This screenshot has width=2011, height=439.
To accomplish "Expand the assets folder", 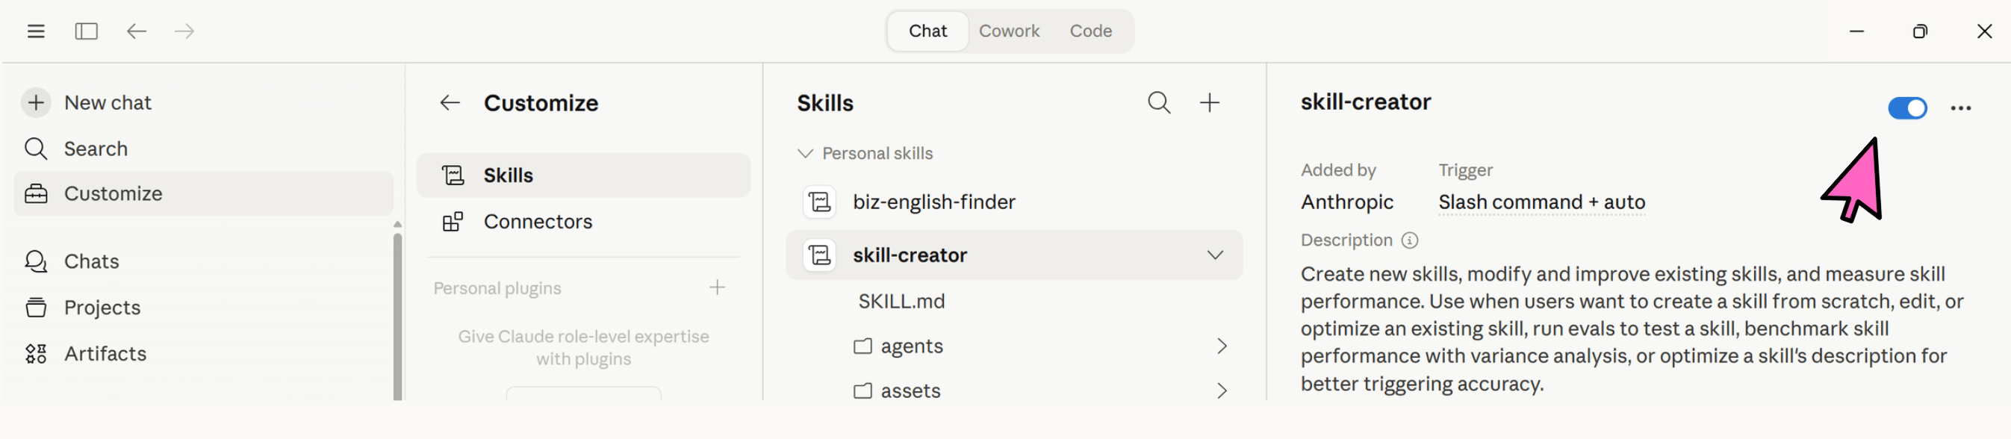I will [1222, 390].
